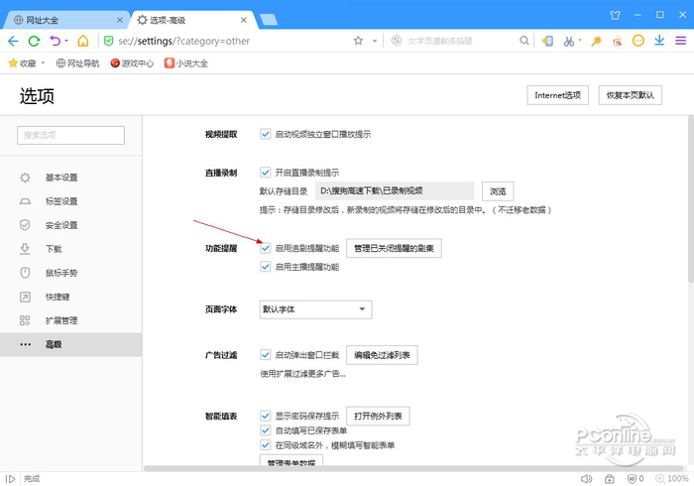Expand the 默认字体 font dropdown
The width and height of the screenshot is (694, 486).
click(314, 309)
